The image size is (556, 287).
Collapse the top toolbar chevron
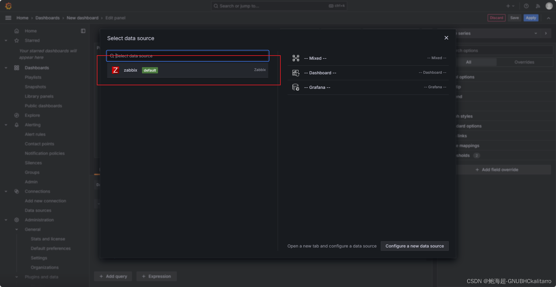coord(549,18)
